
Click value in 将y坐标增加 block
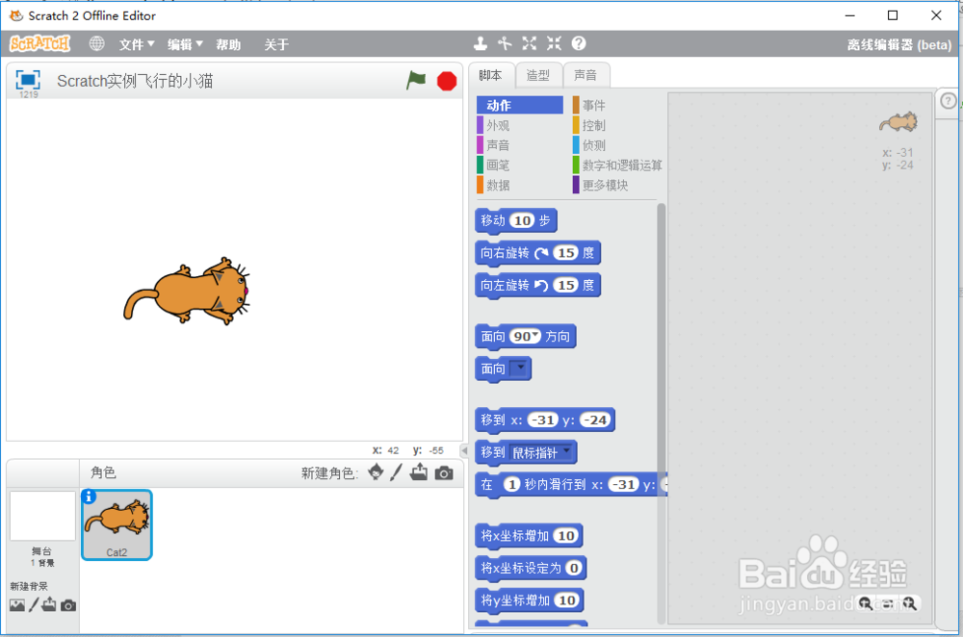(566, 600)
